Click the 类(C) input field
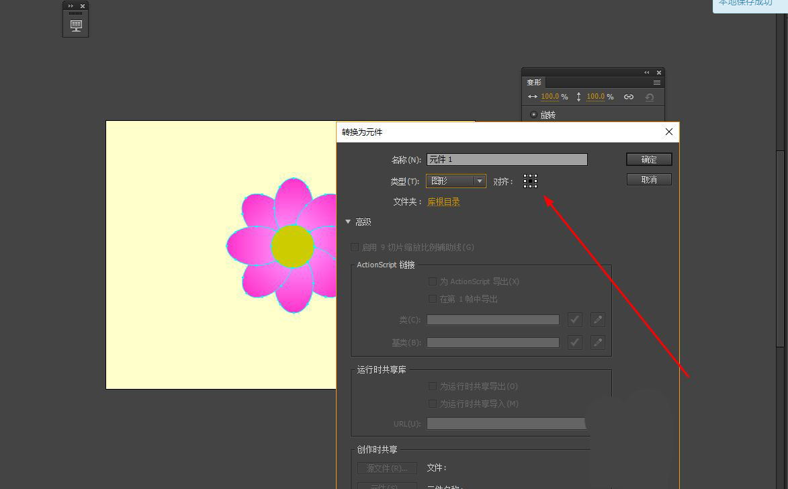This screenshot has width=788, height=489. (493, 320)
